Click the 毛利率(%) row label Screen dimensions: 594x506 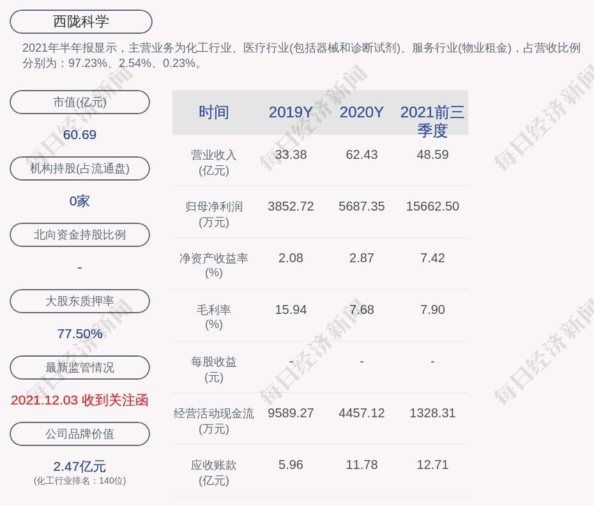click(x=214, y=317)
